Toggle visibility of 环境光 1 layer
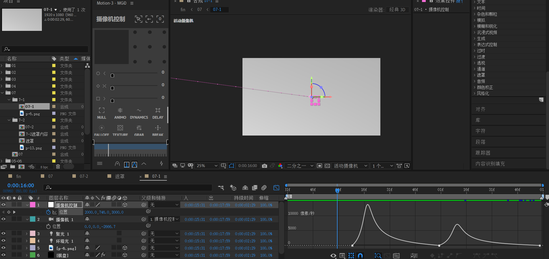This screenshot has height=259, width=549. tap(3, 241)
